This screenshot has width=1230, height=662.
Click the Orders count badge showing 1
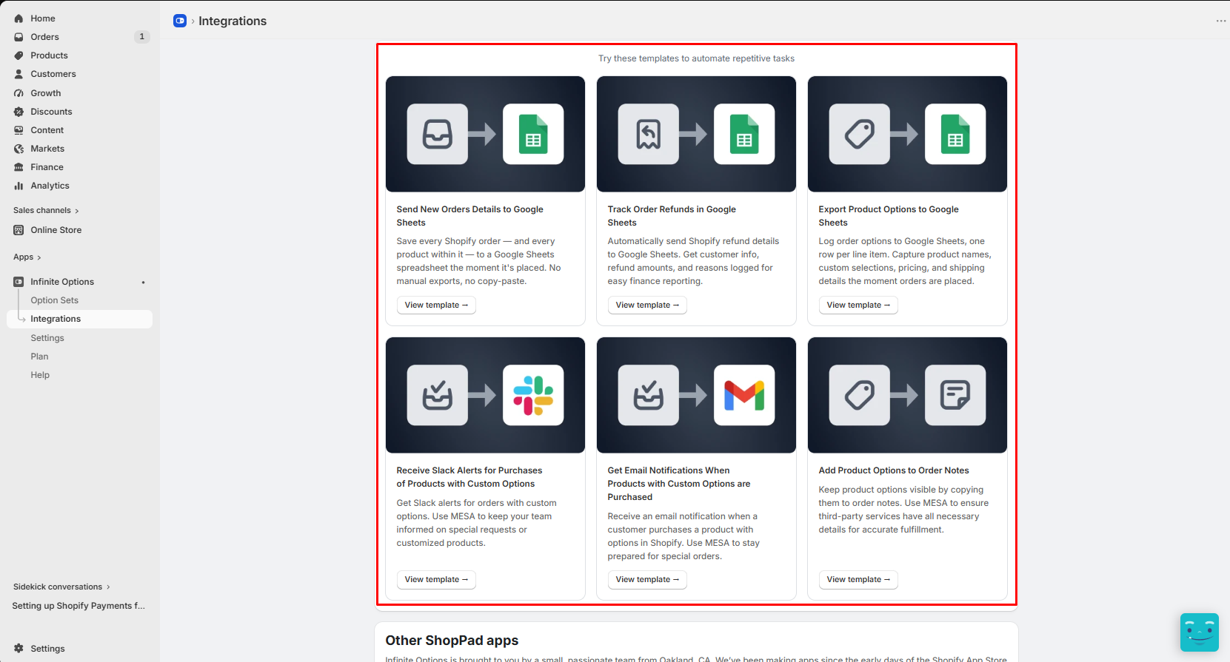point(142,37)
